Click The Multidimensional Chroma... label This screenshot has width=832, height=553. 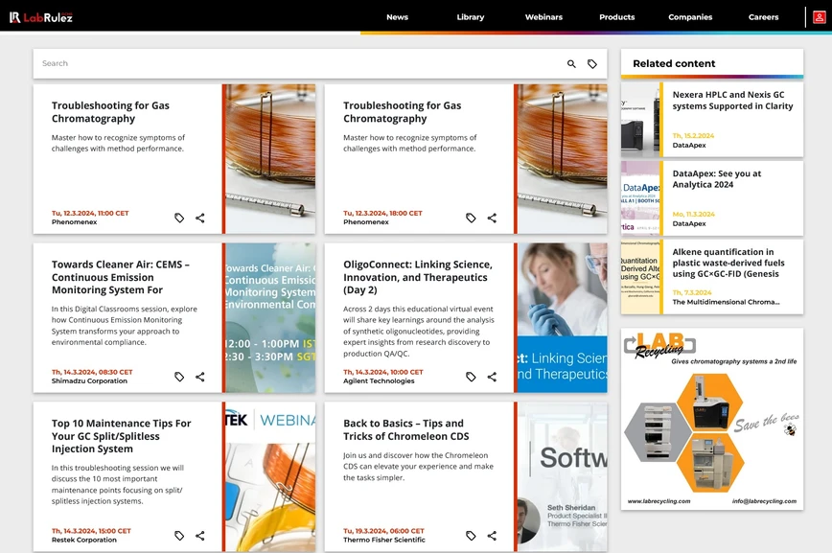point(726,302)
